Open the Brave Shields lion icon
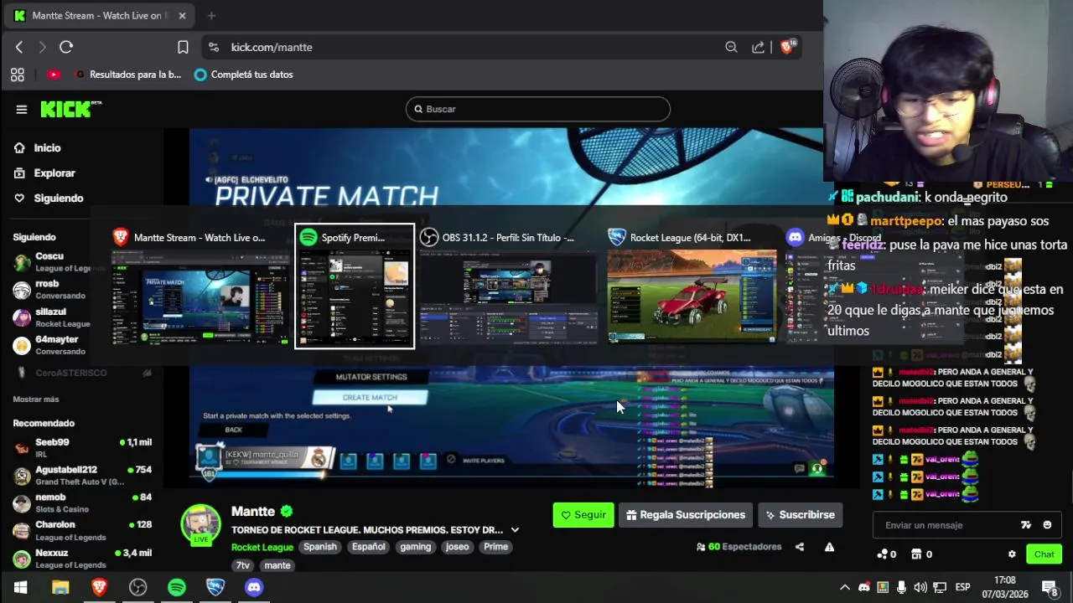Screen dimensions: 1073x603 (x=787, y=47)
